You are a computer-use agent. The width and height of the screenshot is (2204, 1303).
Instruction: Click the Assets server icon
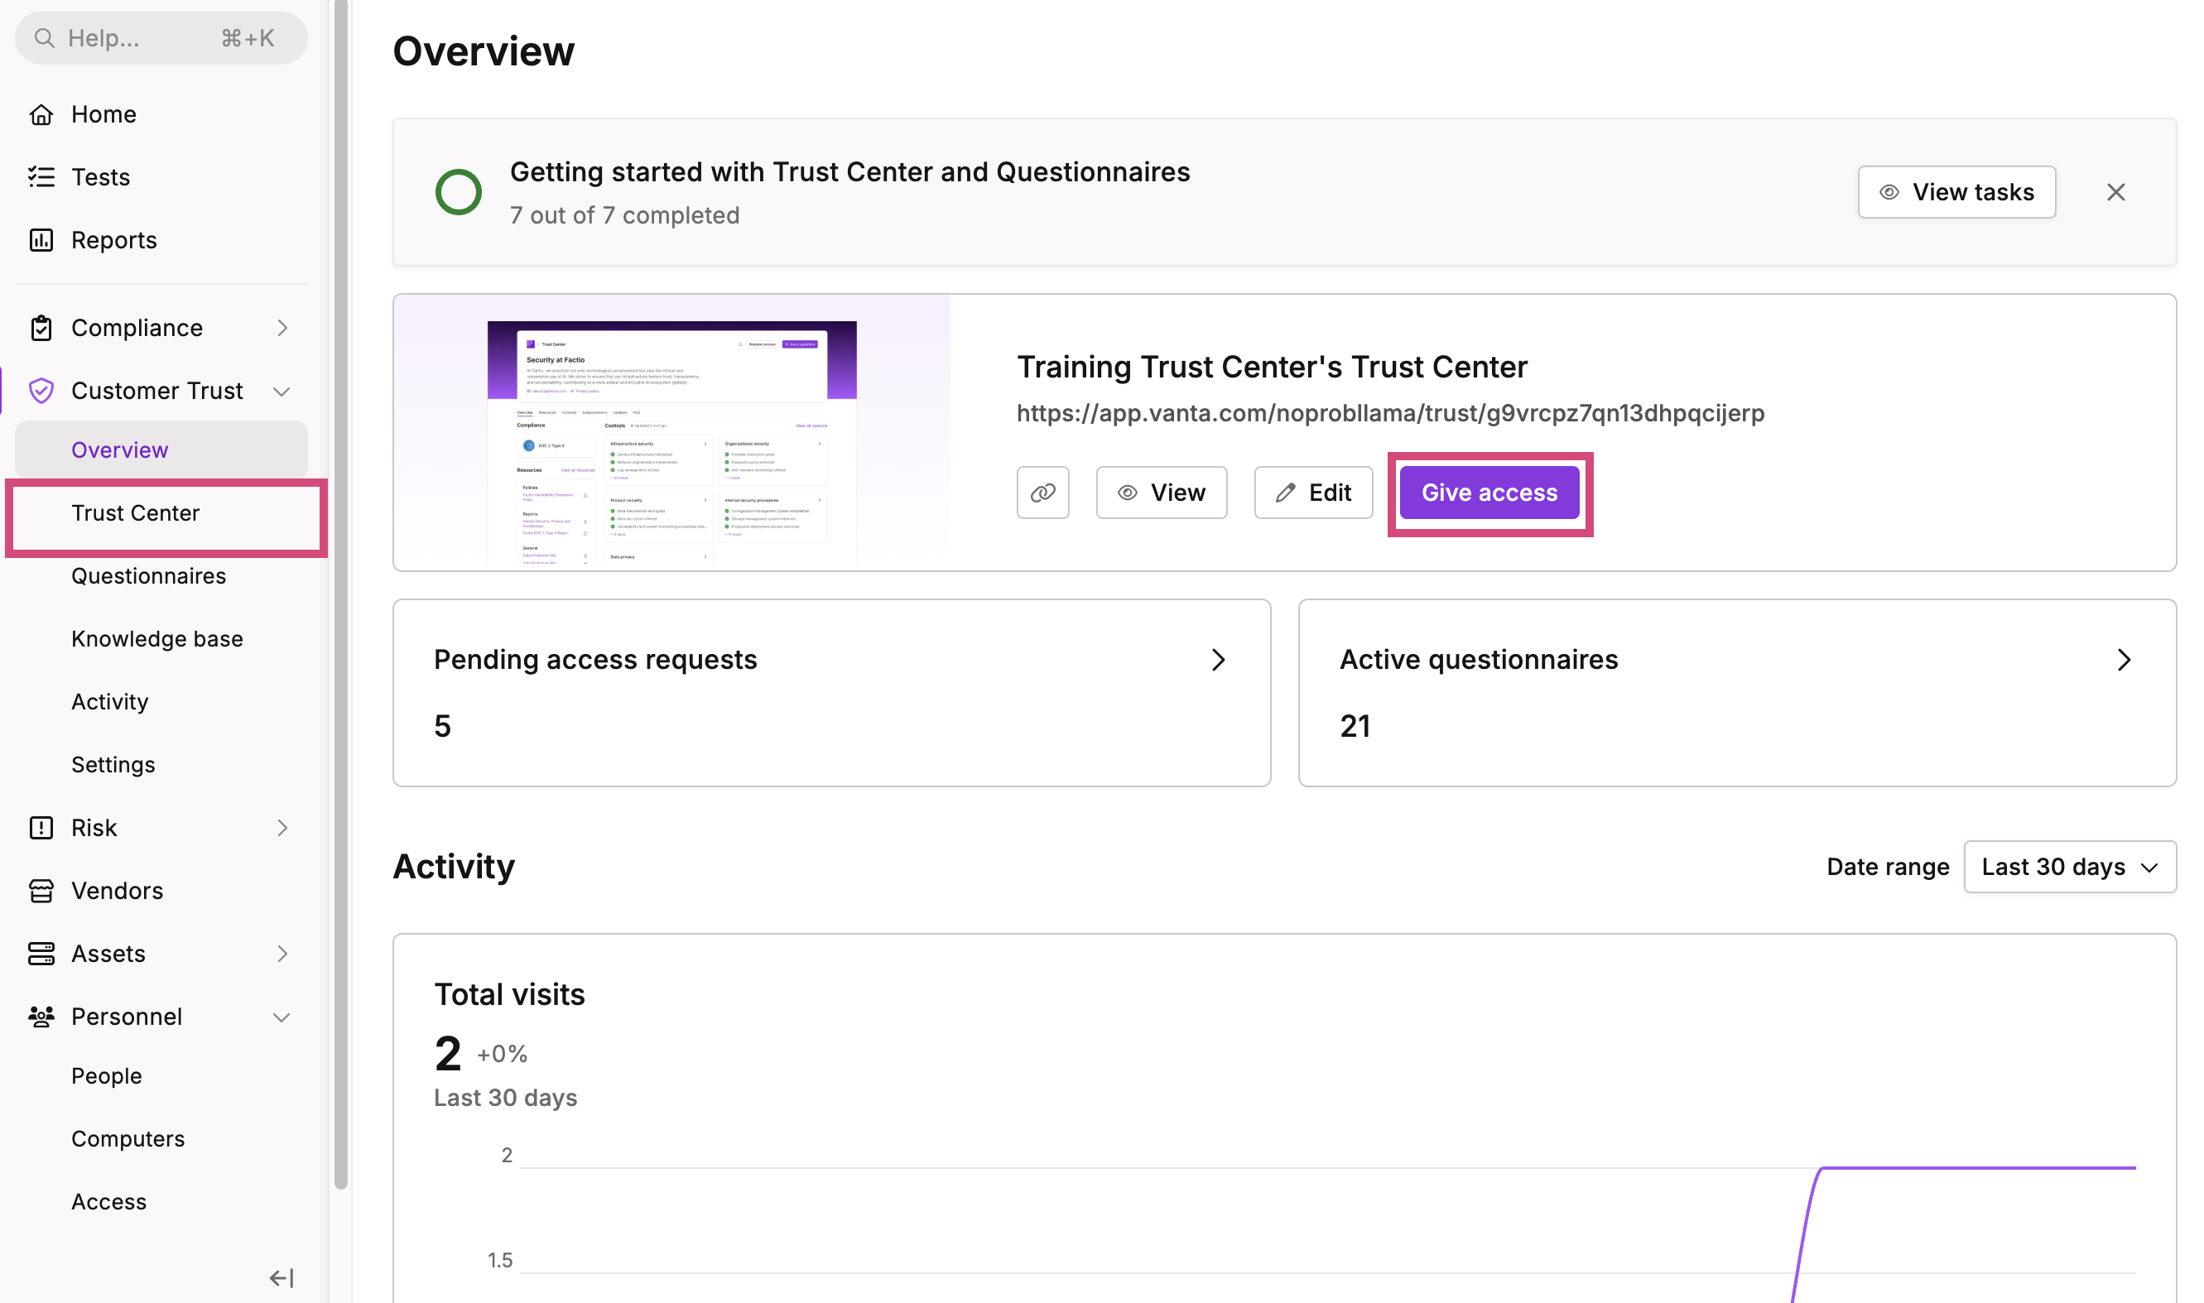click(x=41, y=954)
